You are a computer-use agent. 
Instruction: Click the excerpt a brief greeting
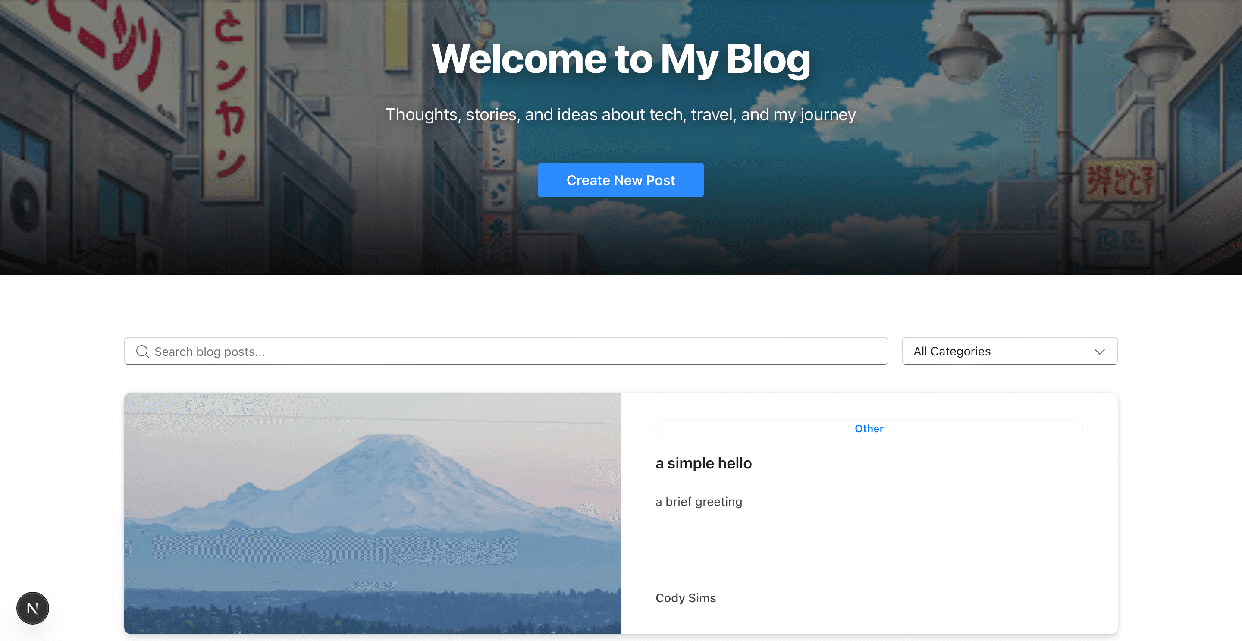[699, 502]
